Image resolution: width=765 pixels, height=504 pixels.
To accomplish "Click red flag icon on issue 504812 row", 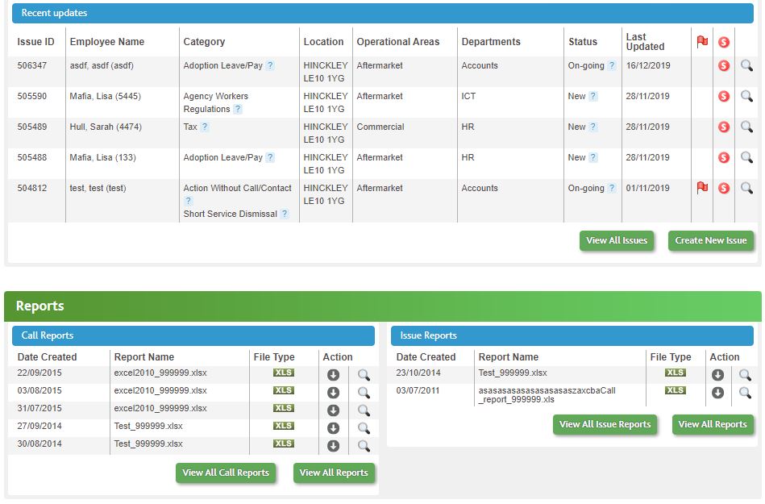I will tap(702, 188).
